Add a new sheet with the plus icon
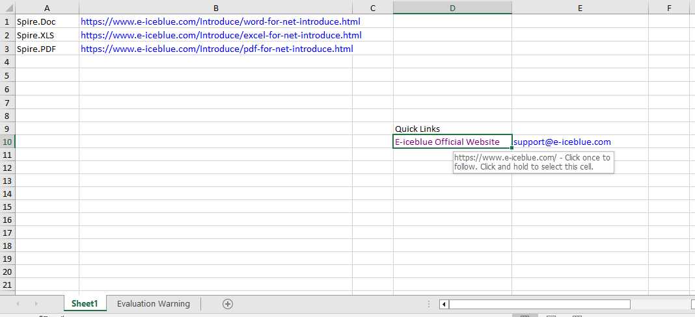The height and width of the screenshot is (317, 695). (x=227, y=304)
